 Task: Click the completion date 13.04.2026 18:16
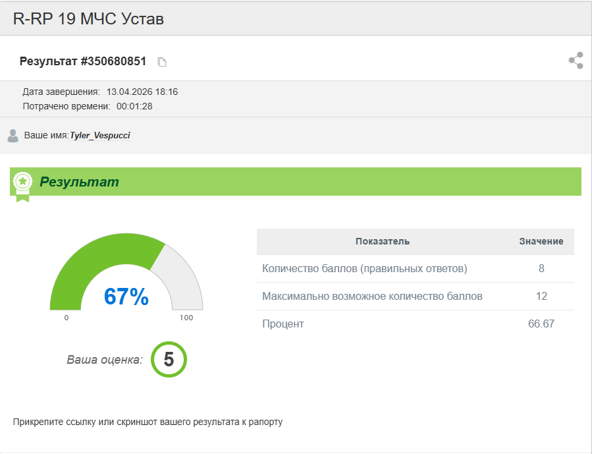click(142, 92)
